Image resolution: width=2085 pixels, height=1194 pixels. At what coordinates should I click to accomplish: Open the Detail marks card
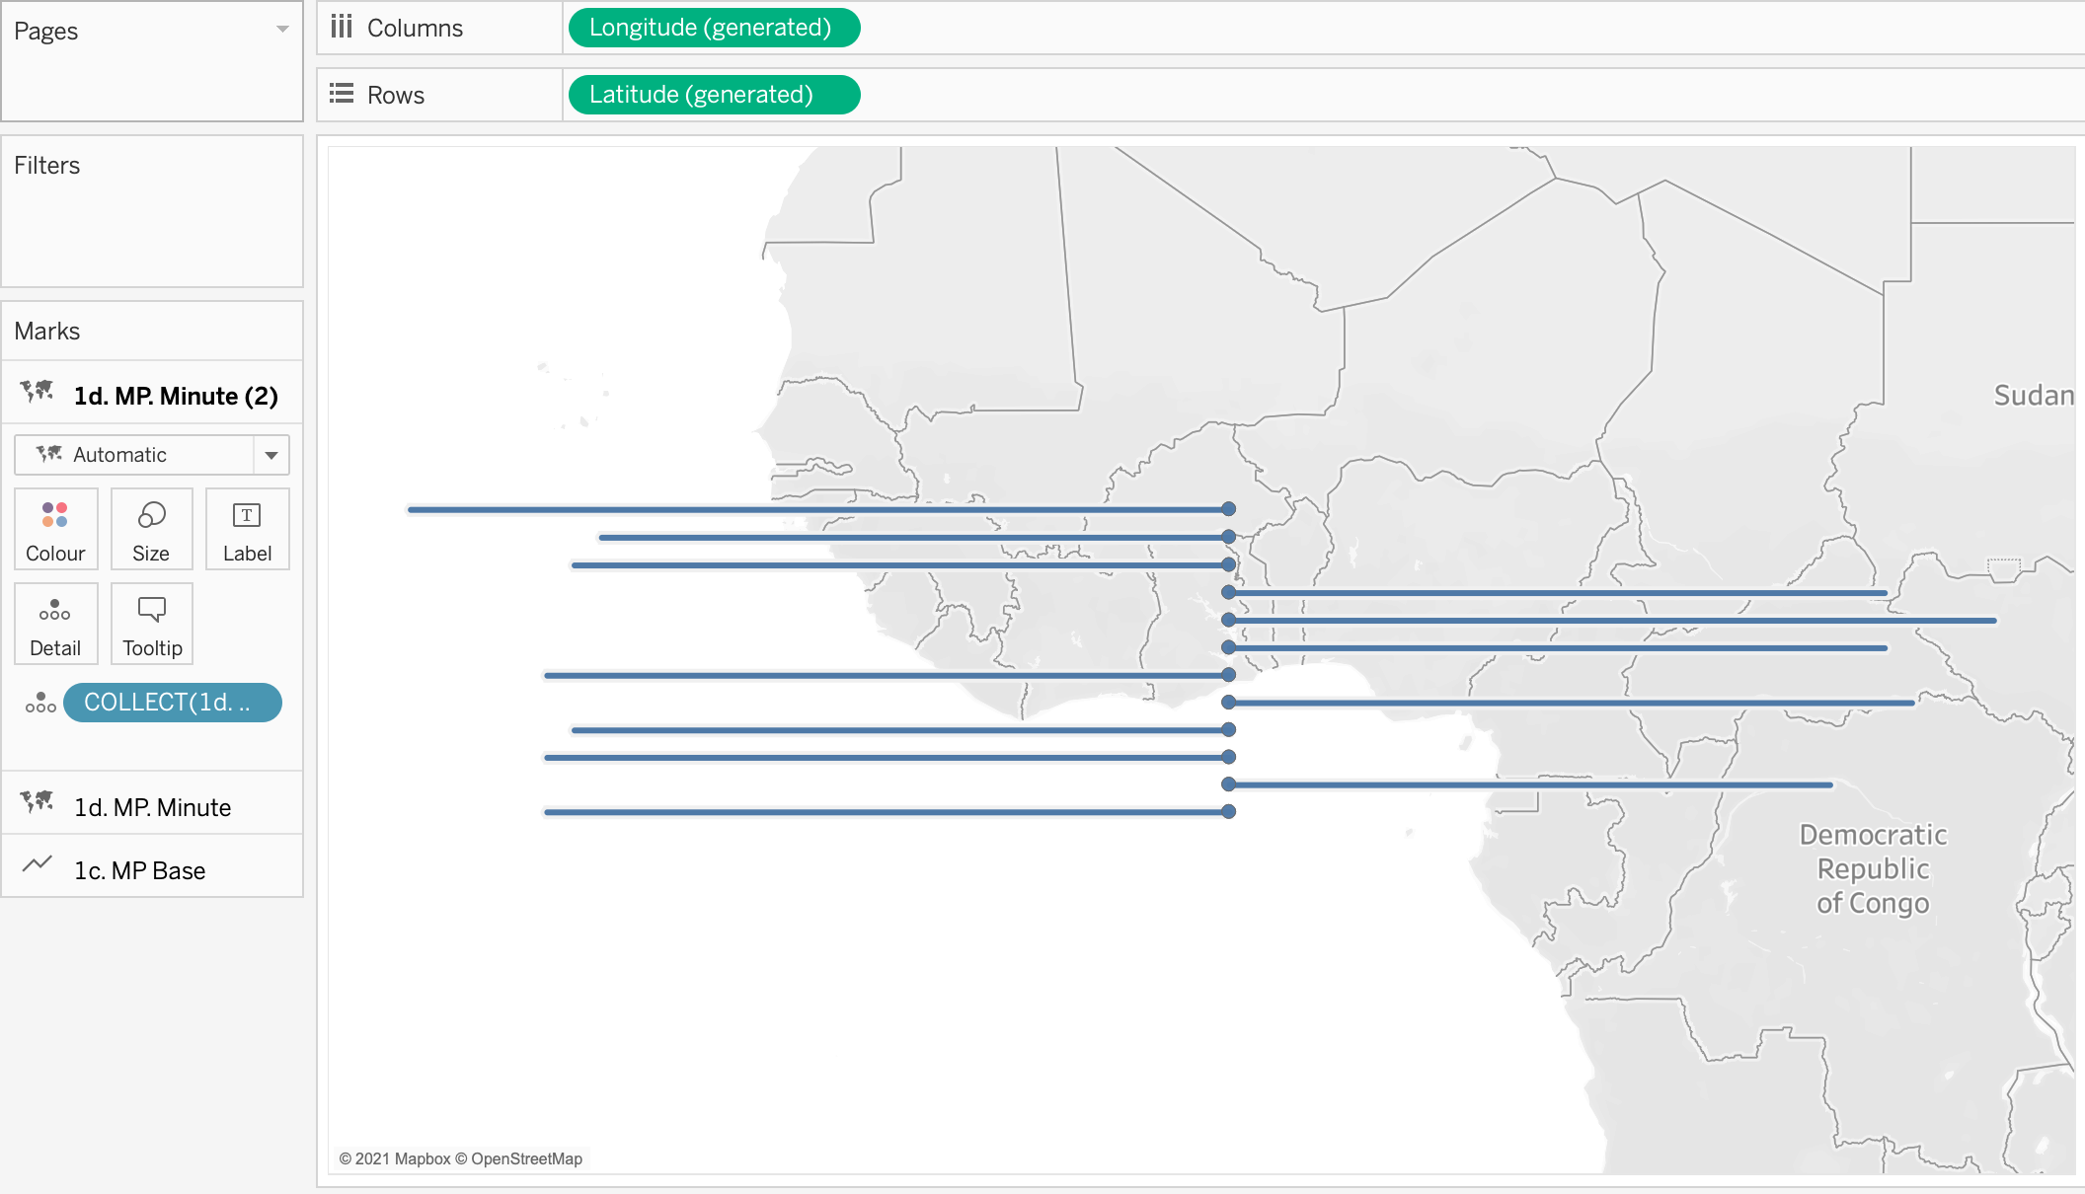[55, 625]
